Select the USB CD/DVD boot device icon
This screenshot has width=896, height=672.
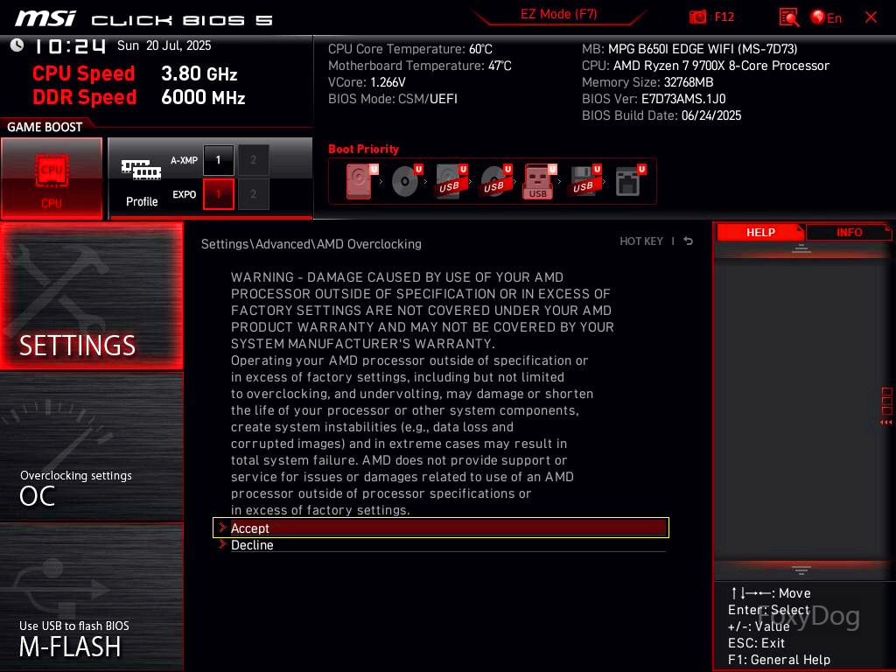click(x=496, y=181)
